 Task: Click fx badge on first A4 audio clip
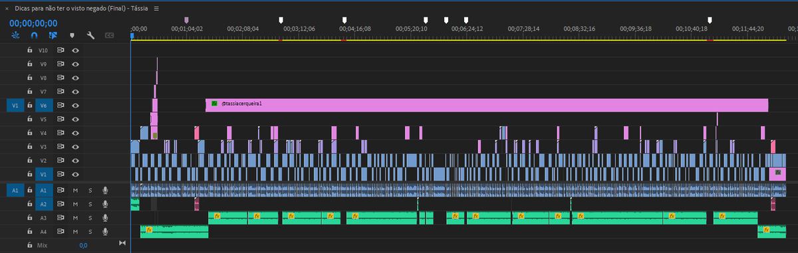click(149, 230)
